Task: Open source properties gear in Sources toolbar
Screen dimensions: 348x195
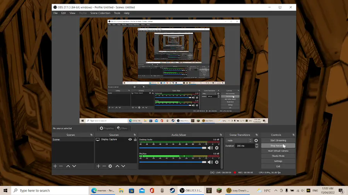Action: [x=110, y=166]
